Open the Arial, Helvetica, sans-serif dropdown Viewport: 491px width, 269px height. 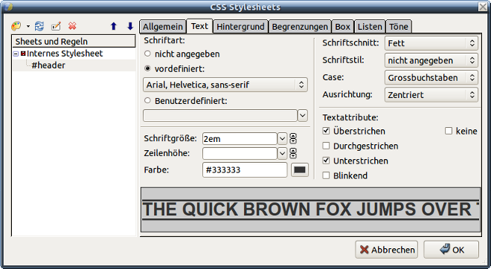(225, 85)
